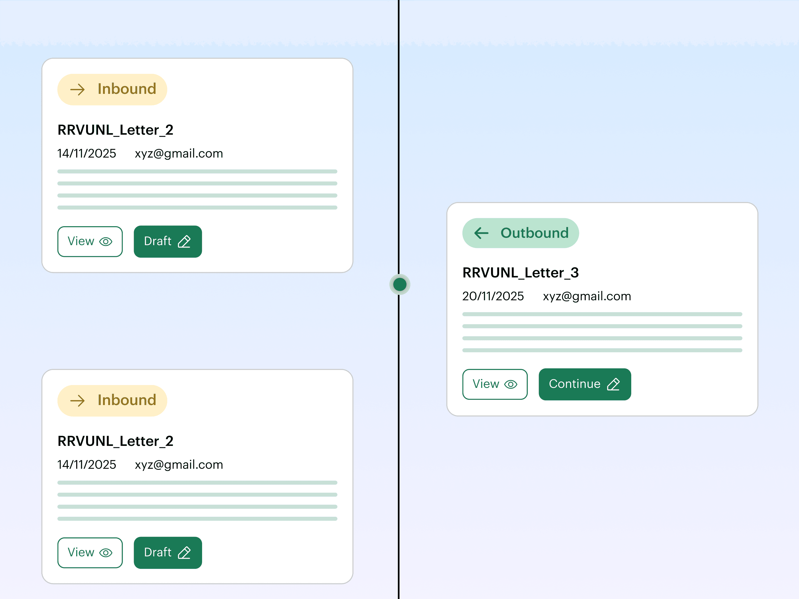The height and width of the screenshot is (599, 799).
Task: Click the preview text lines in Outbound card
Action: (x=602, y=332)
